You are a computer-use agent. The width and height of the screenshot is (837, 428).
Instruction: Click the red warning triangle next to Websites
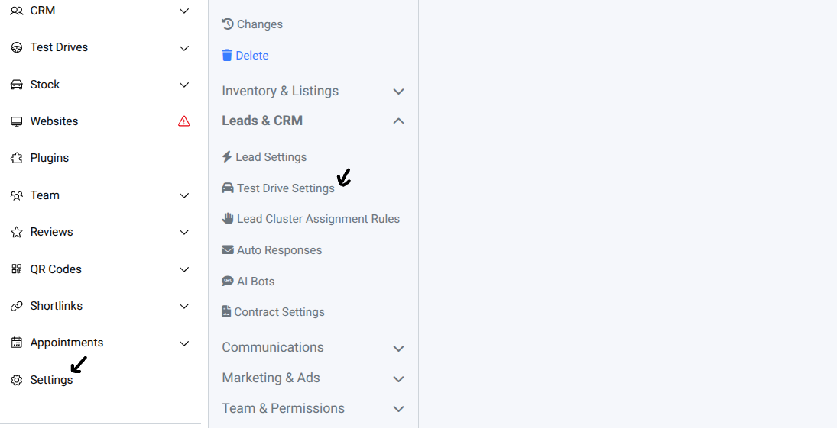[183, 121]
